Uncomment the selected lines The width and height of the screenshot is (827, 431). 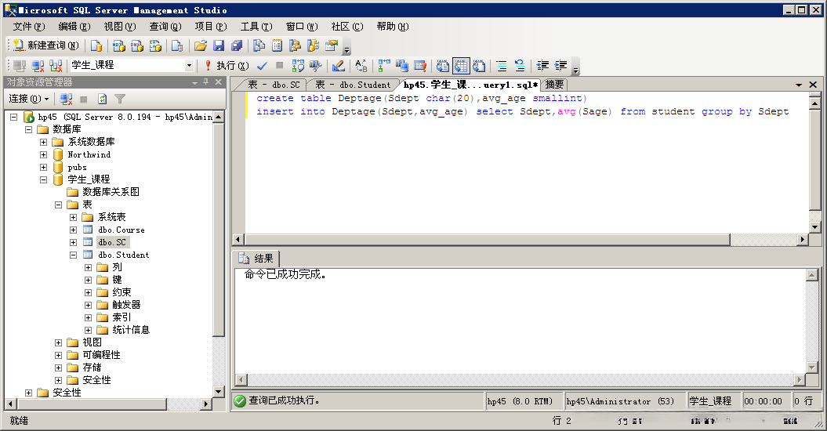(520, 66)
